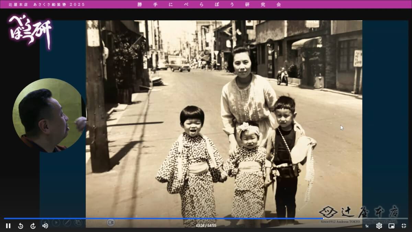
Task: Click the 辻屋本店 watermark logo
Action: click(359, 213)
